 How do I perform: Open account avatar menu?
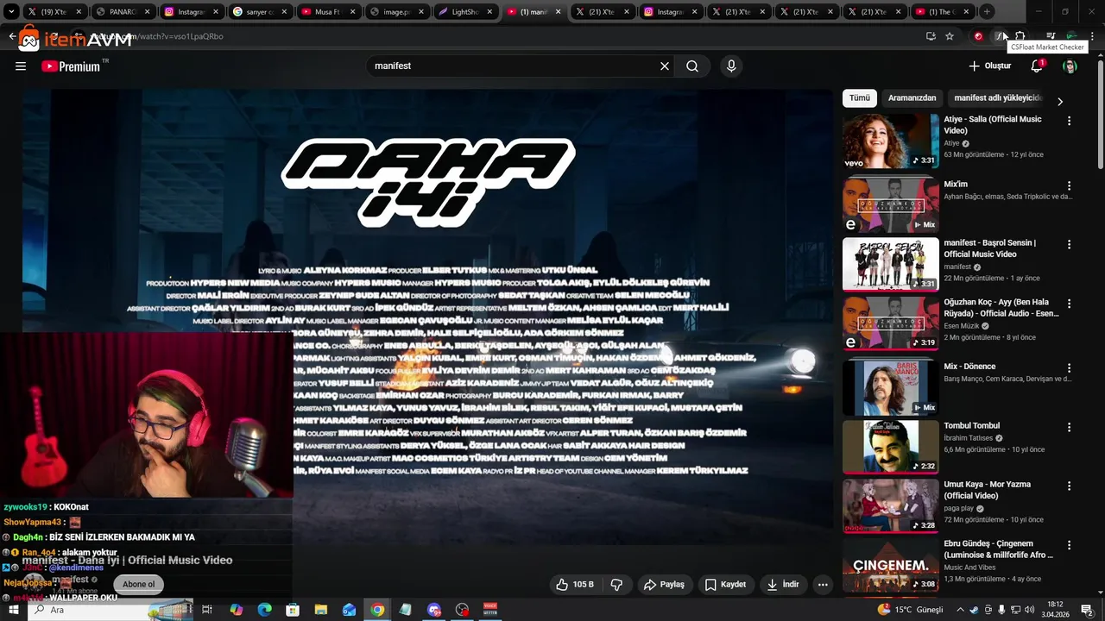[x=1070, y=66]
